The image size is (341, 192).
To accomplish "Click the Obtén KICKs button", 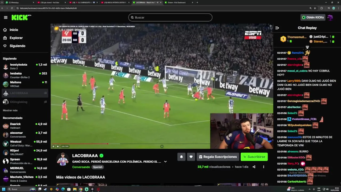I will [313, 17].
